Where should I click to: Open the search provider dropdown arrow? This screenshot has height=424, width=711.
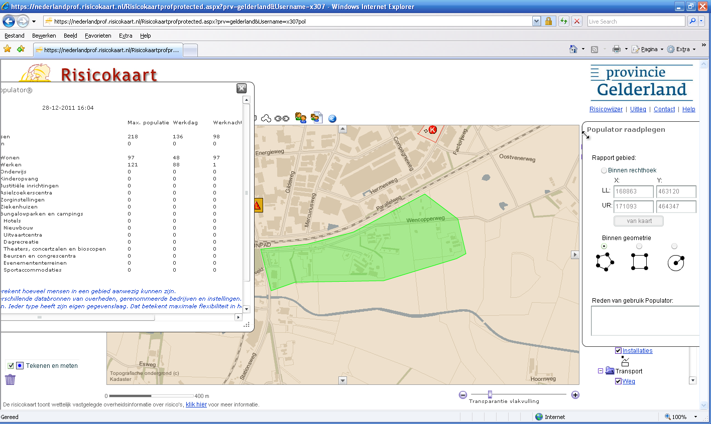pos(701,21)
